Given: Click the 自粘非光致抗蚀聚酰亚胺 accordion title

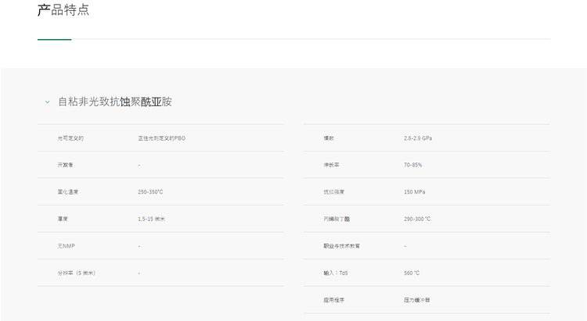Looking at the screenshot, I should [x=115, y=102].
